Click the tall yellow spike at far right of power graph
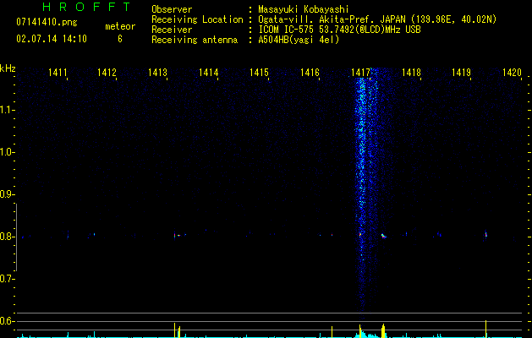 pyautogui.click(x=485, y=329)
